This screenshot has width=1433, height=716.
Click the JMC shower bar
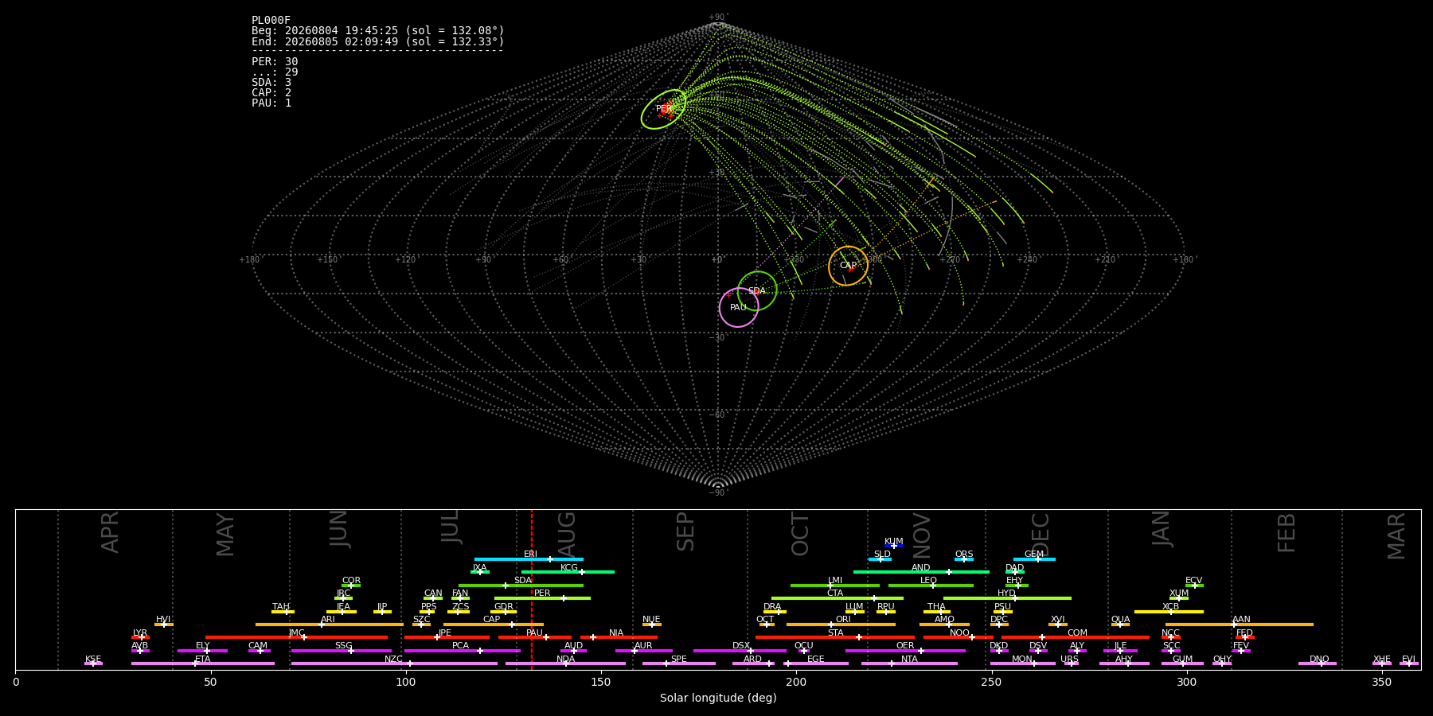pyautogui.click(x=296, y=637)
